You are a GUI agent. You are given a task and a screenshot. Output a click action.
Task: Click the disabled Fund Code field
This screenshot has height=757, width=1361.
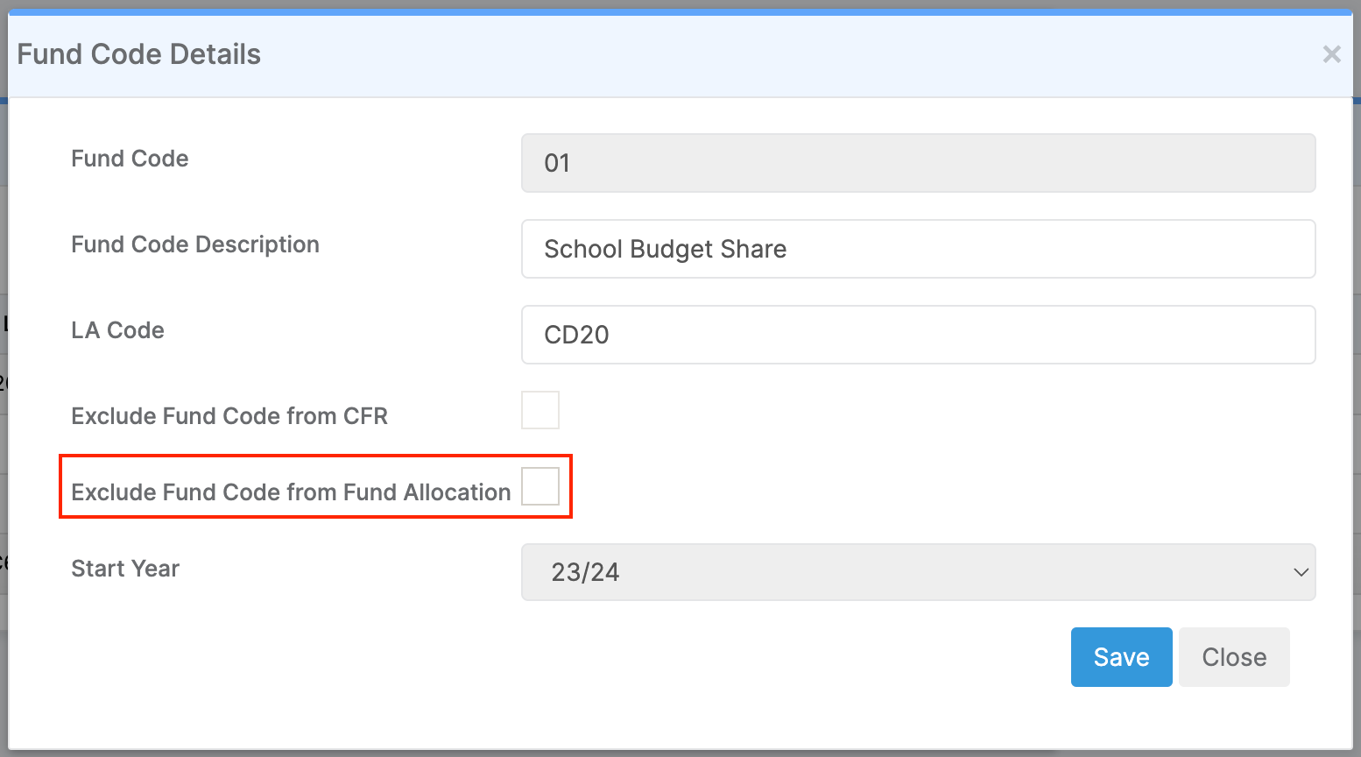point(918,163)
